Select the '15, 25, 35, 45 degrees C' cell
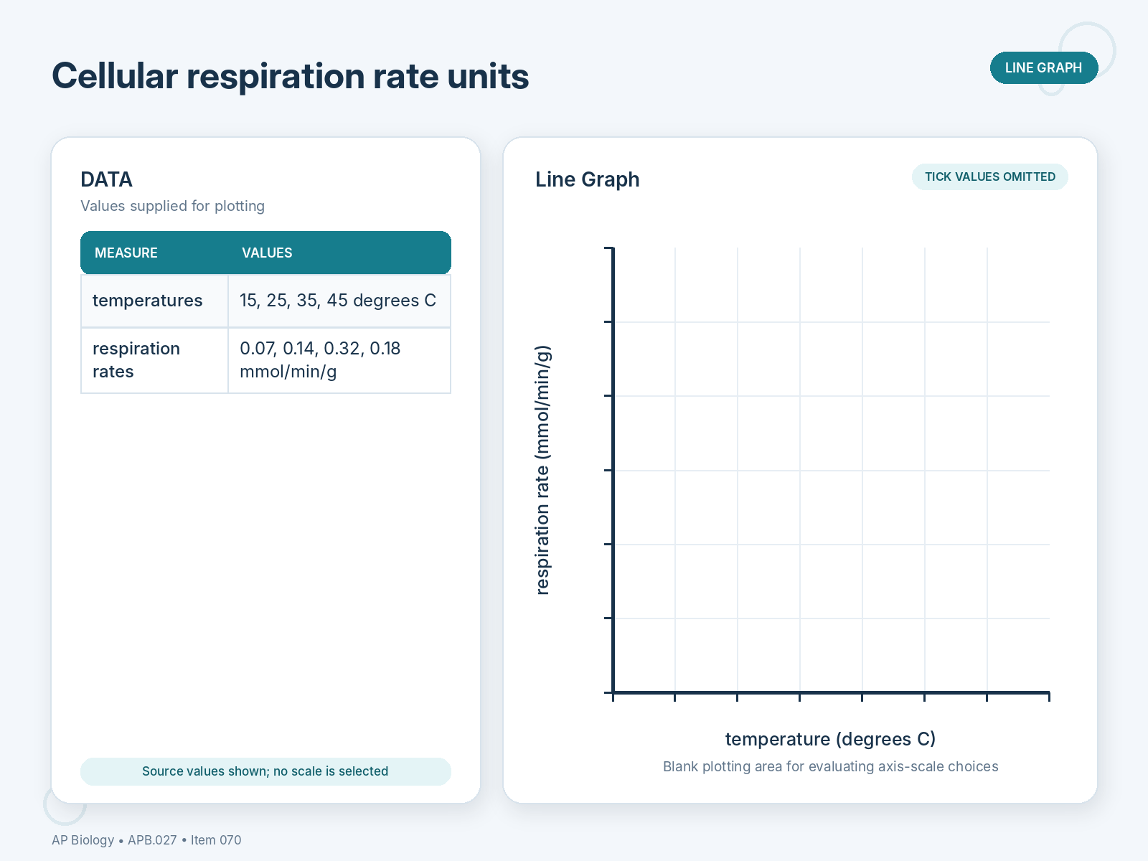 [x=338, y=301]
